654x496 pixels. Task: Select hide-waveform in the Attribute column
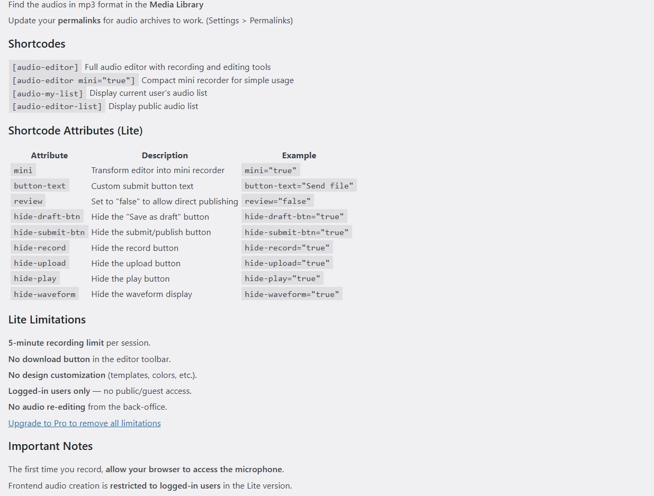coord(44,294)
